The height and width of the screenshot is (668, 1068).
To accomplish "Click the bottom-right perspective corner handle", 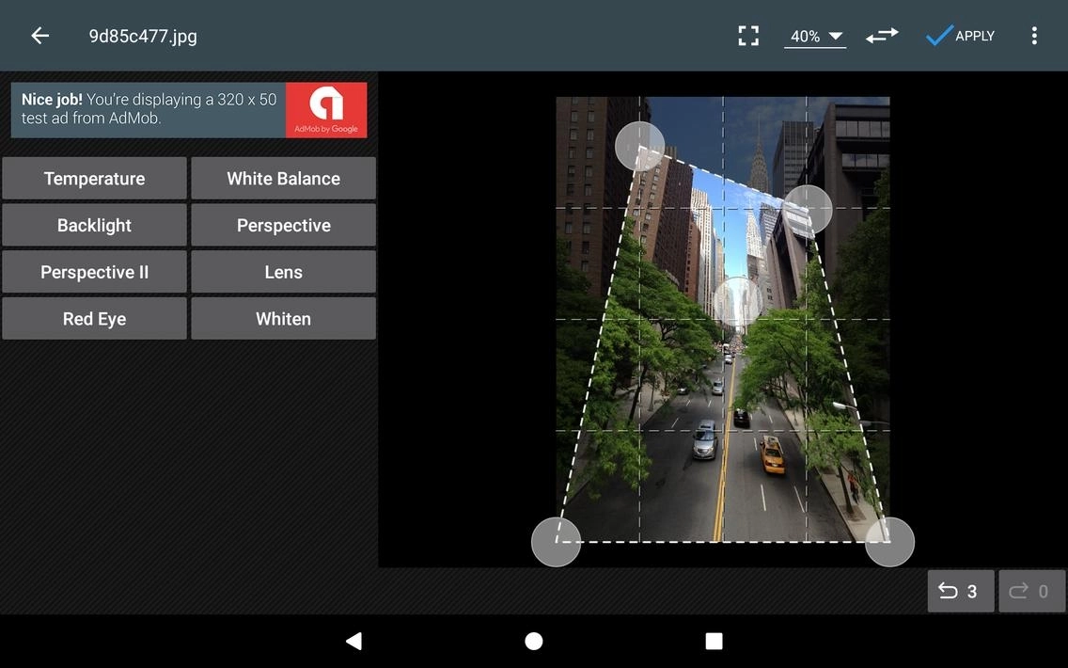I will tap(889, 542).
